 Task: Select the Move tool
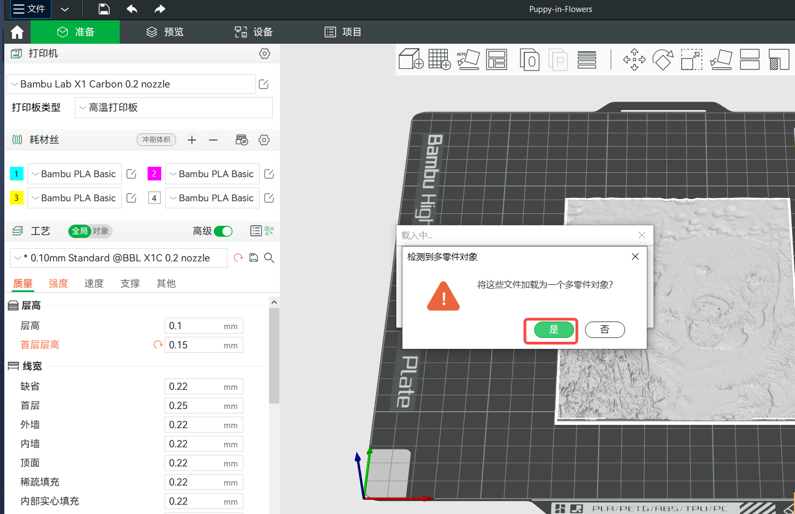(x=634, y=59)
